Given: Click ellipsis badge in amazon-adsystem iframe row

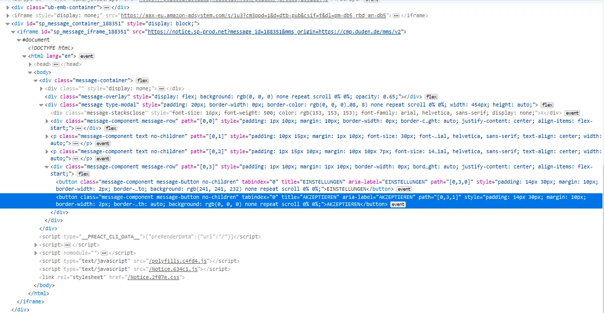Looking at the screenshot, I should pyautogui.click(x=396, y=15).
